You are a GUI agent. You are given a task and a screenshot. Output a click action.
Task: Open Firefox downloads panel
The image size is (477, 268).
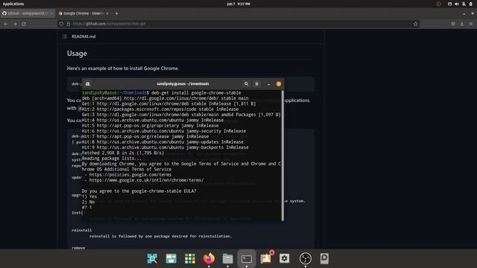(462, 24)
